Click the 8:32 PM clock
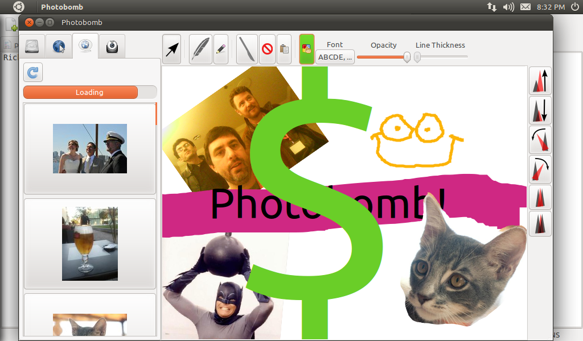The height and width of the screenshot is (341, 583). tap(551, 7)
